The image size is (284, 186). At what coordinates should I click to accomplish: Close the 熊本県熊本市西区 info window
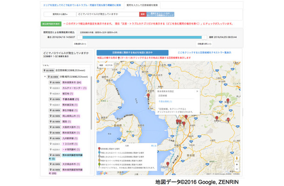[197, 91]
